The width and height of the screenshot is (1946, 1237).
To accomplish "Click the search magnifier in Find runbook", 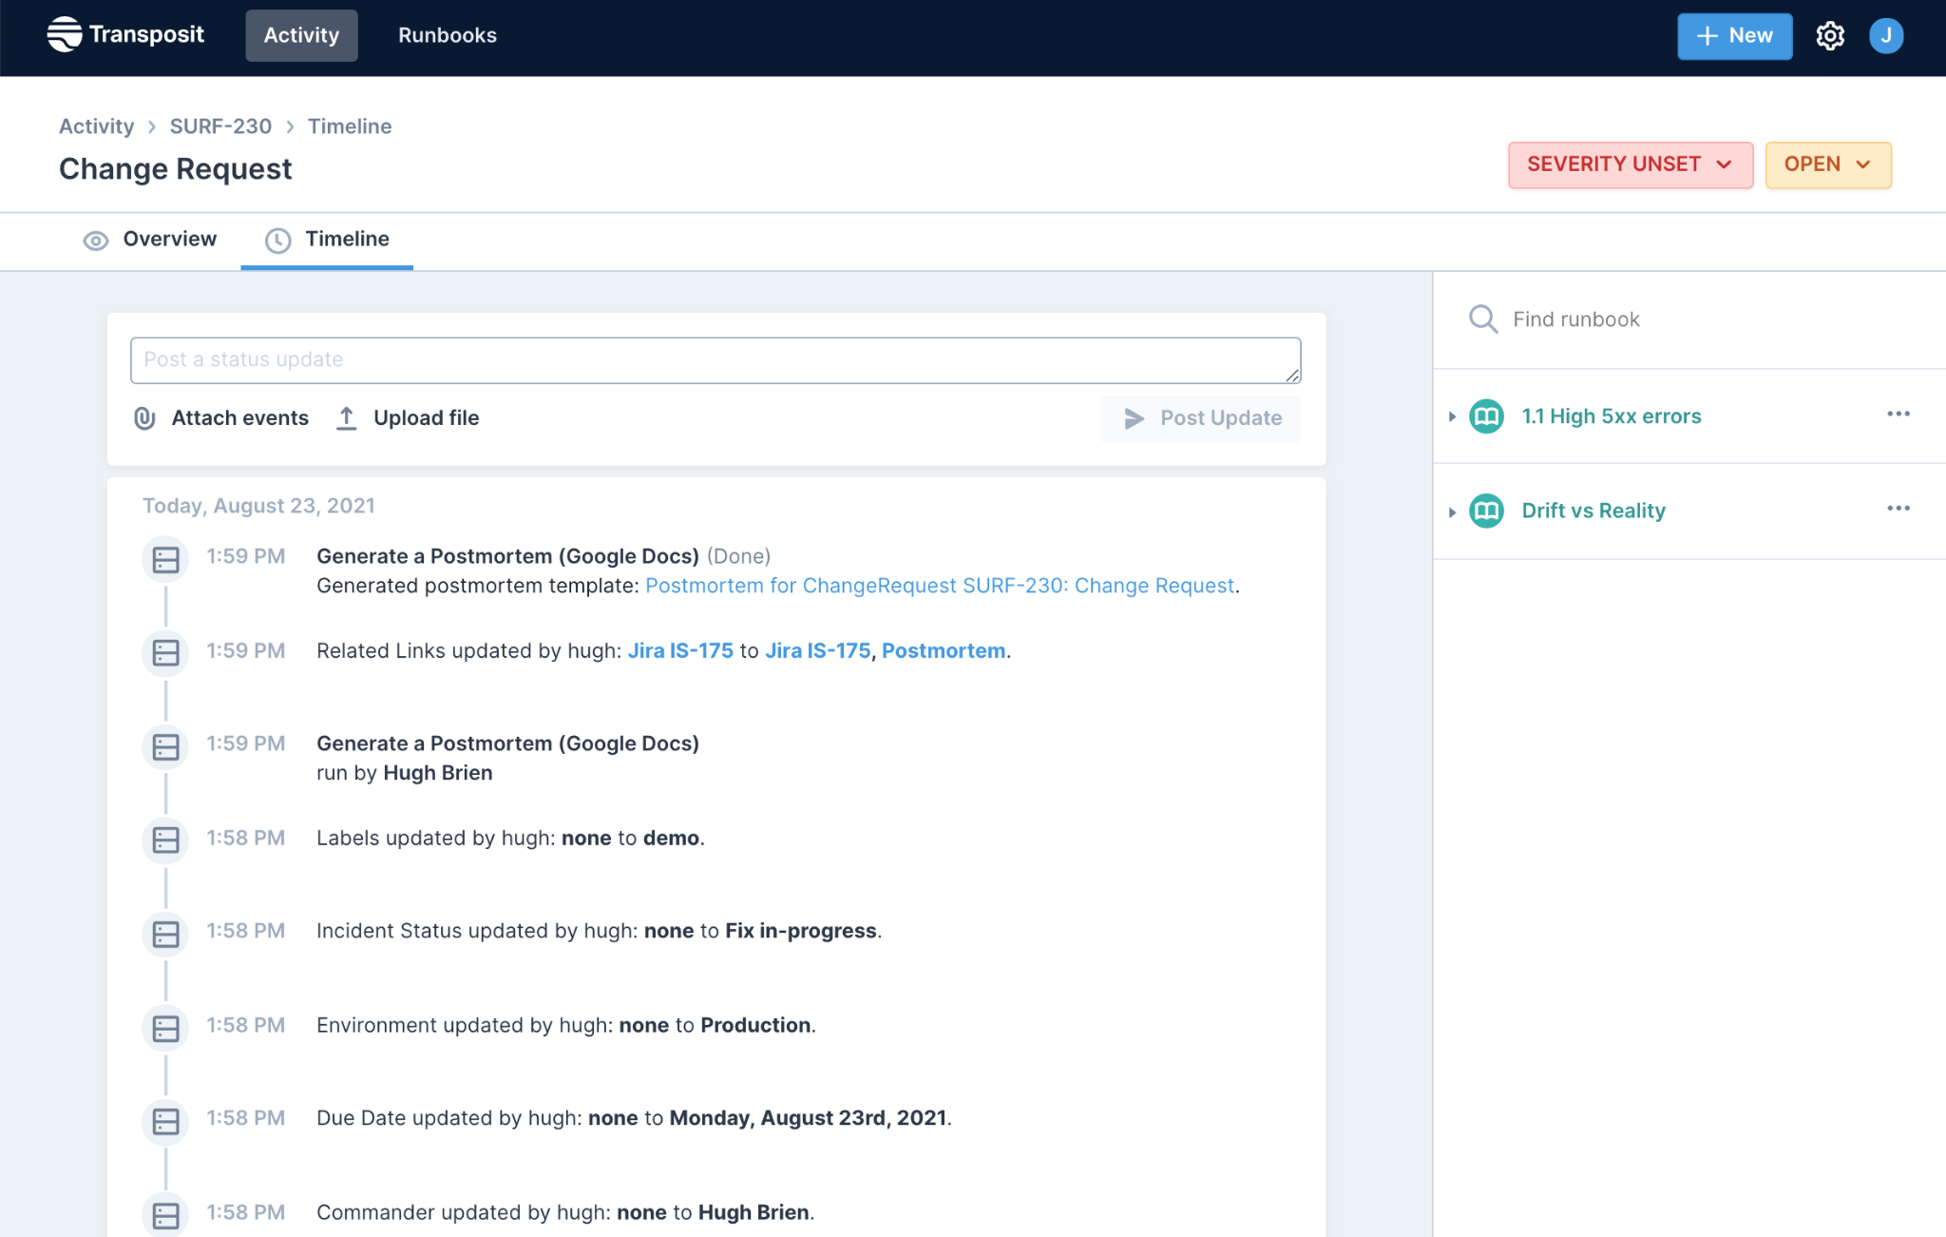I will click(x=1483, y=319).
